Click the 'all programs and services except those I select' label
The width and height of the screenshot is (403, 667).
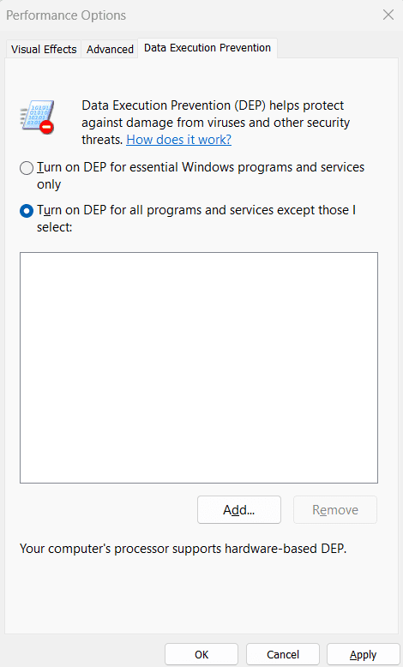pyautogui.click(x=196, y=219)
